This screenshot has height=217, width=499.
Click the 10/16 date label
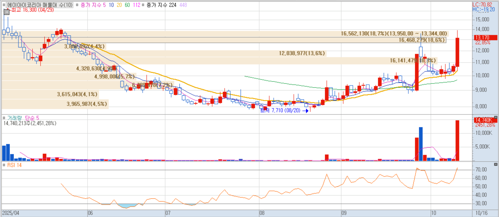481,213
